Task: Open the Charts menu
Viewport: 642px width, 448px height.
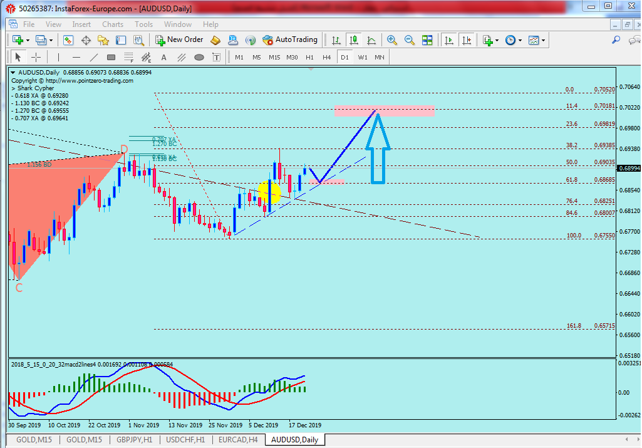Action: [x=113, y=24]
